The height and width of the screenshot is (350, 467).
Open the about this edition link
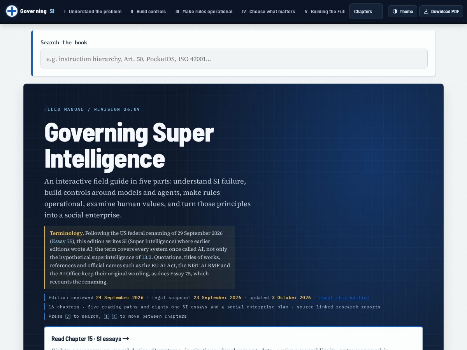point(344,297)
